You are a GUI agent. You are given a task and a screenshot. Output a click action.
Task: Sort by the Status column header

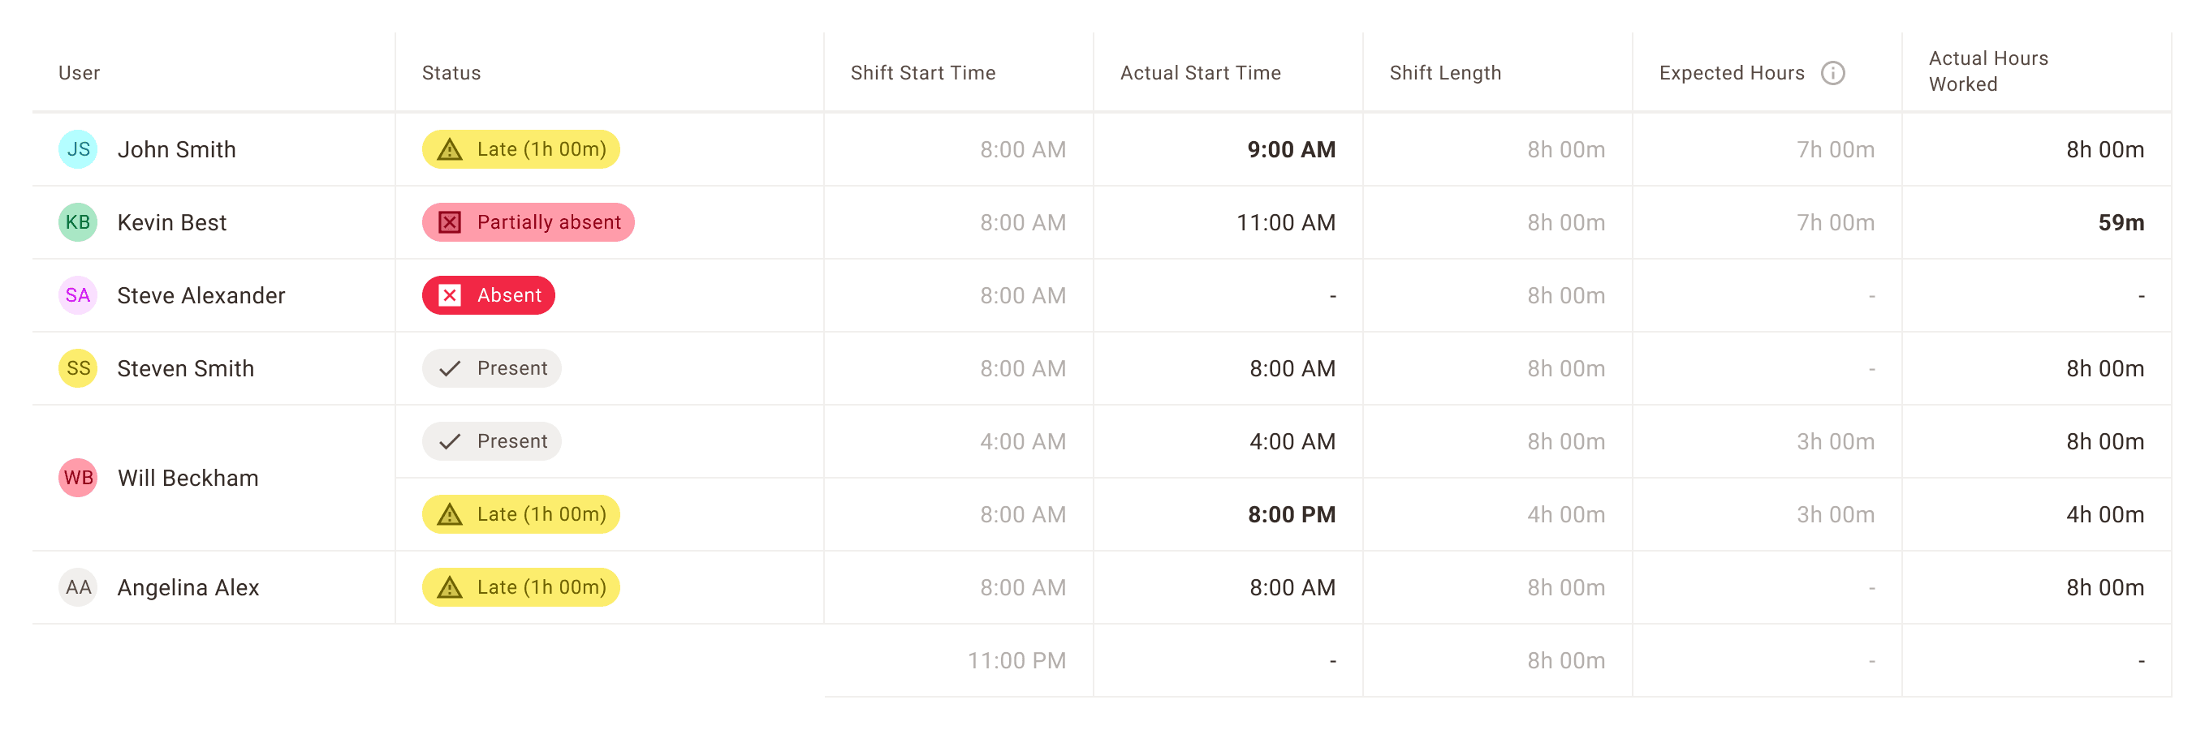[x=451, y=74]
